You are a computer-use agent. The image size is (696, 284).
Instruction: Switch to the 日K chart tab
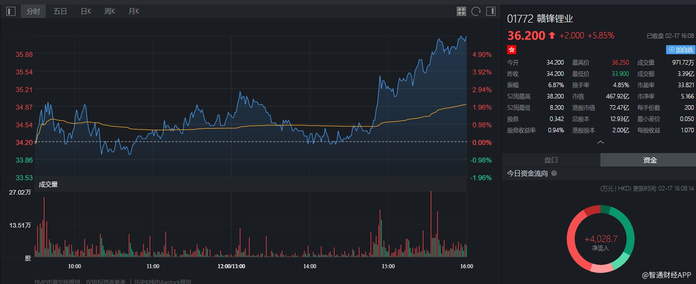click(x=86, y=11)
